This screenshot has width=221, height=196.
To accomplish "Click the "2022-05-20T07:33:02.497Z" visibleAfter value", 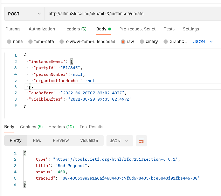I will pyautogui.click(x=100, y=100).
